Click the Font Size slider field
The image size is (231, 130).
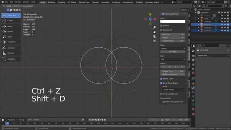pos(173,34)
